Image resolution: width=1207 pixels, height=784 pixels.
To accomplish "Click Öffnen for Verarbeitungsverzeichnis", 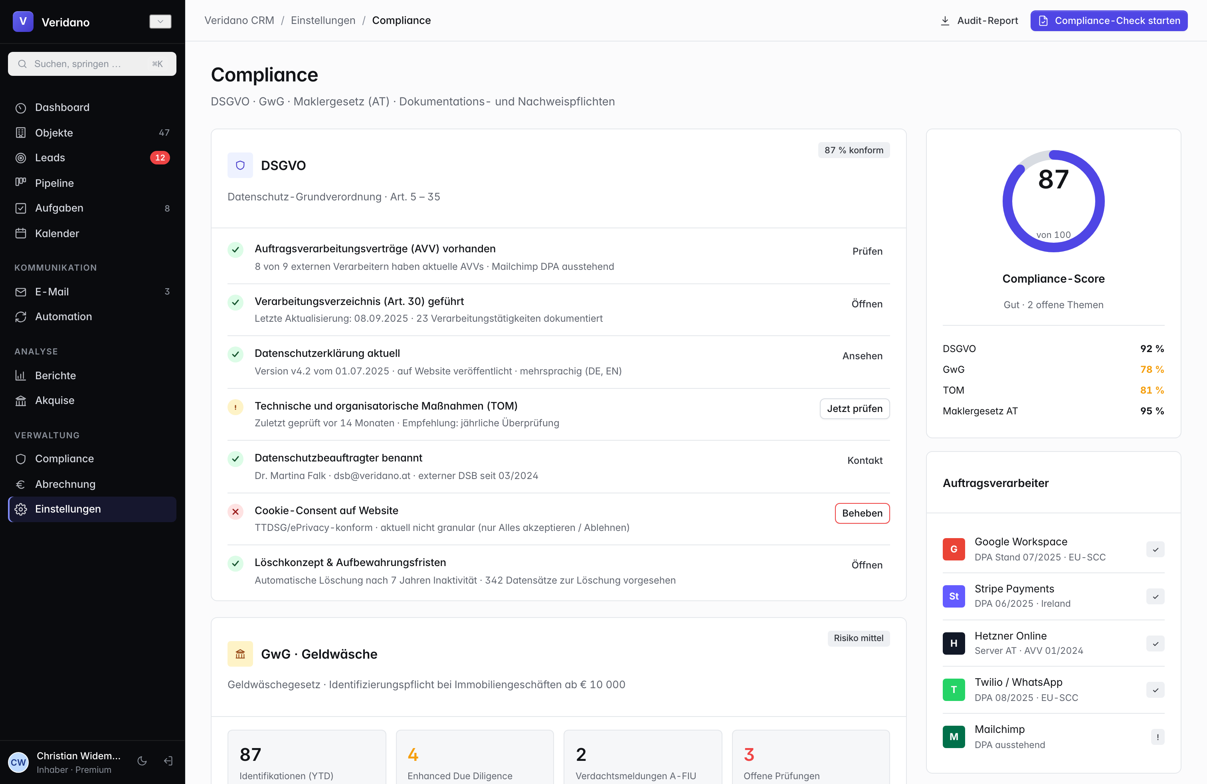I will (867, 304).
